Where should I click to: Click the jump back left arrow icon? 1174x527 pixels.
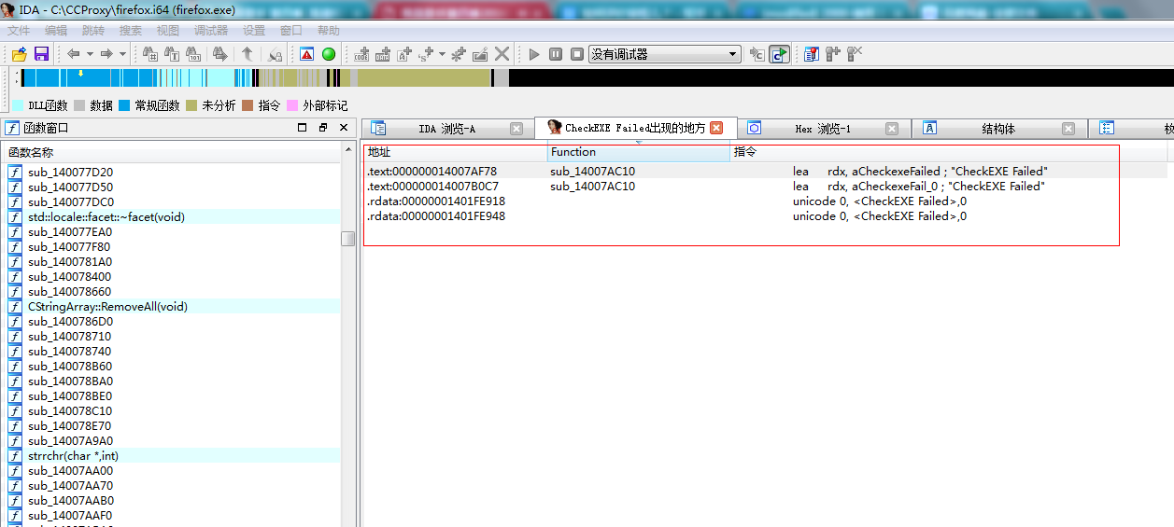point(73,54)
